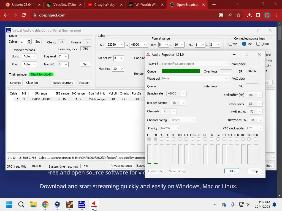Enable the Mic source line checkbox
This screenshot has height=211, width=282.
point(231,44)
